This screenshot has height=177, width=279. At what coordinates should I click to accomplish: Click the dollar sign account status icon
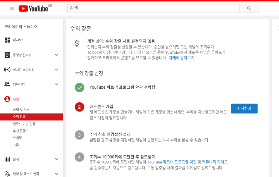[77, 43]
